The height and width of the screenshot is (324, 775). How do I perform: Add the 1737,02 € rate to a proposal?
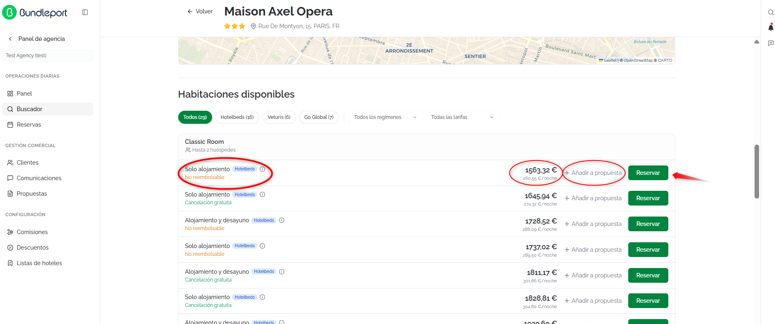(593, 250)
